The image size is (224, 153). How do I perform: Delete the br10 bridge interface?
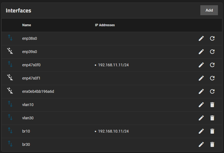(212, 131)
